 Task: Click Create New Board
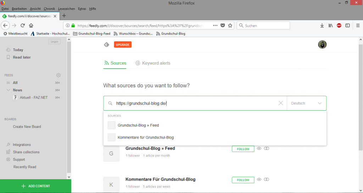27,127
